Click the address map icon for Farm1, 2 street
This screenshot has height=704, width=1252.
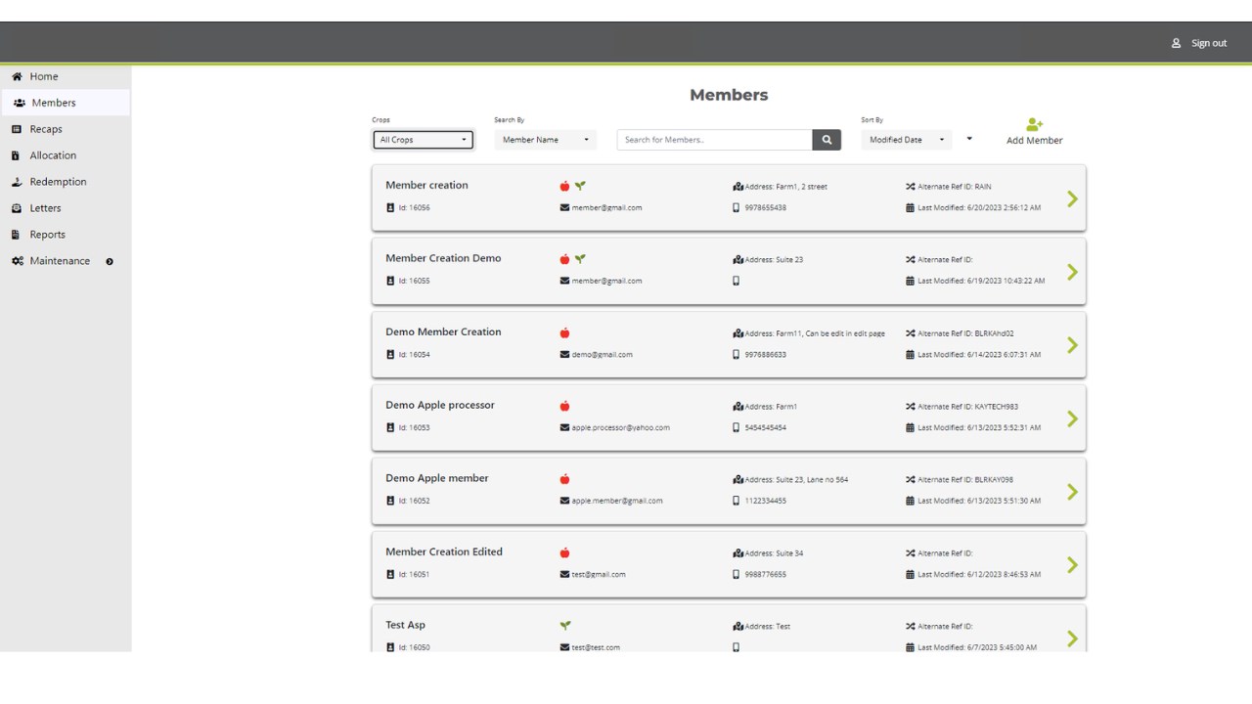click(738, 186)
